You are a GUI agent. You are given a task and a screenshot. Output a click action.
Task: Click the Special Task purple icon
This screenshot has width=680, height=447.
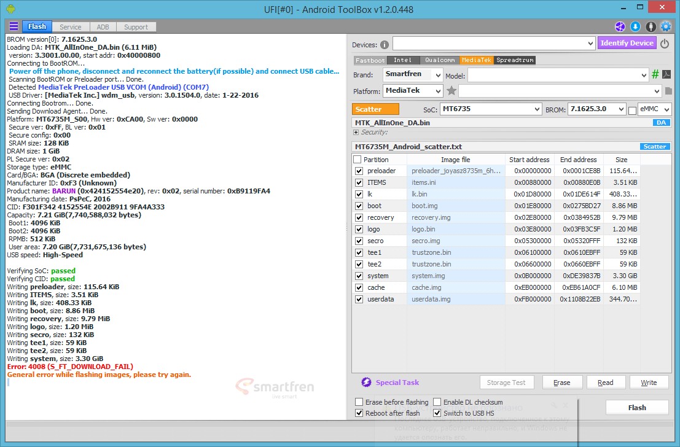(x=366, y=382)
